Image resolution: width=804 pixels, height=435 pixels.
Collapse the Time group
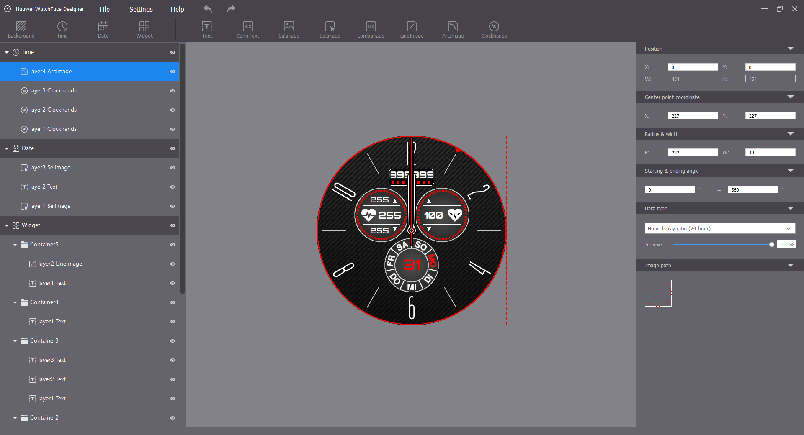click(x=7, y=52)
